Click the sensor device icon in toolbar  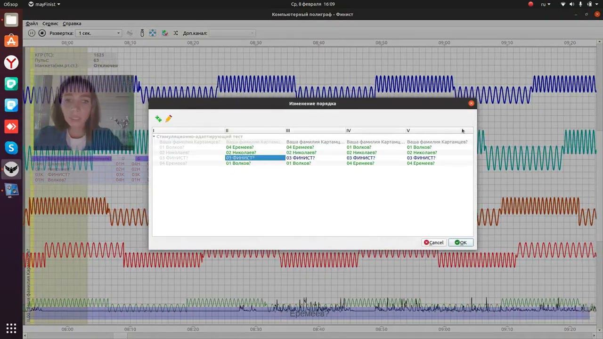pyautogui.click(x=142, y=33)
